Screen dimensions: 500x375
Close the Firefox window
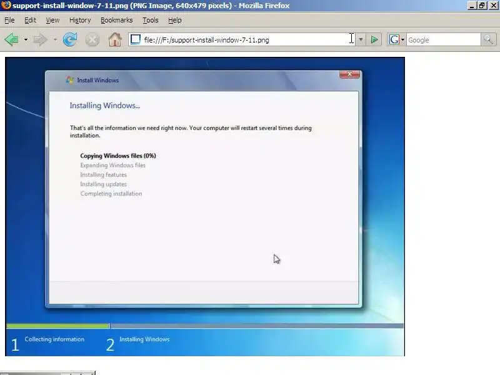click(493, 6)
